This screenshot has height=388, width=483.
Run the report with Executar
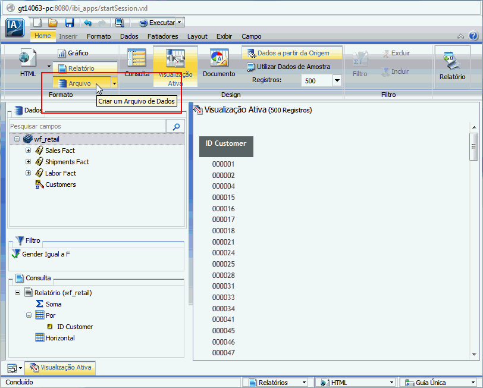click(x=157, y=23)
